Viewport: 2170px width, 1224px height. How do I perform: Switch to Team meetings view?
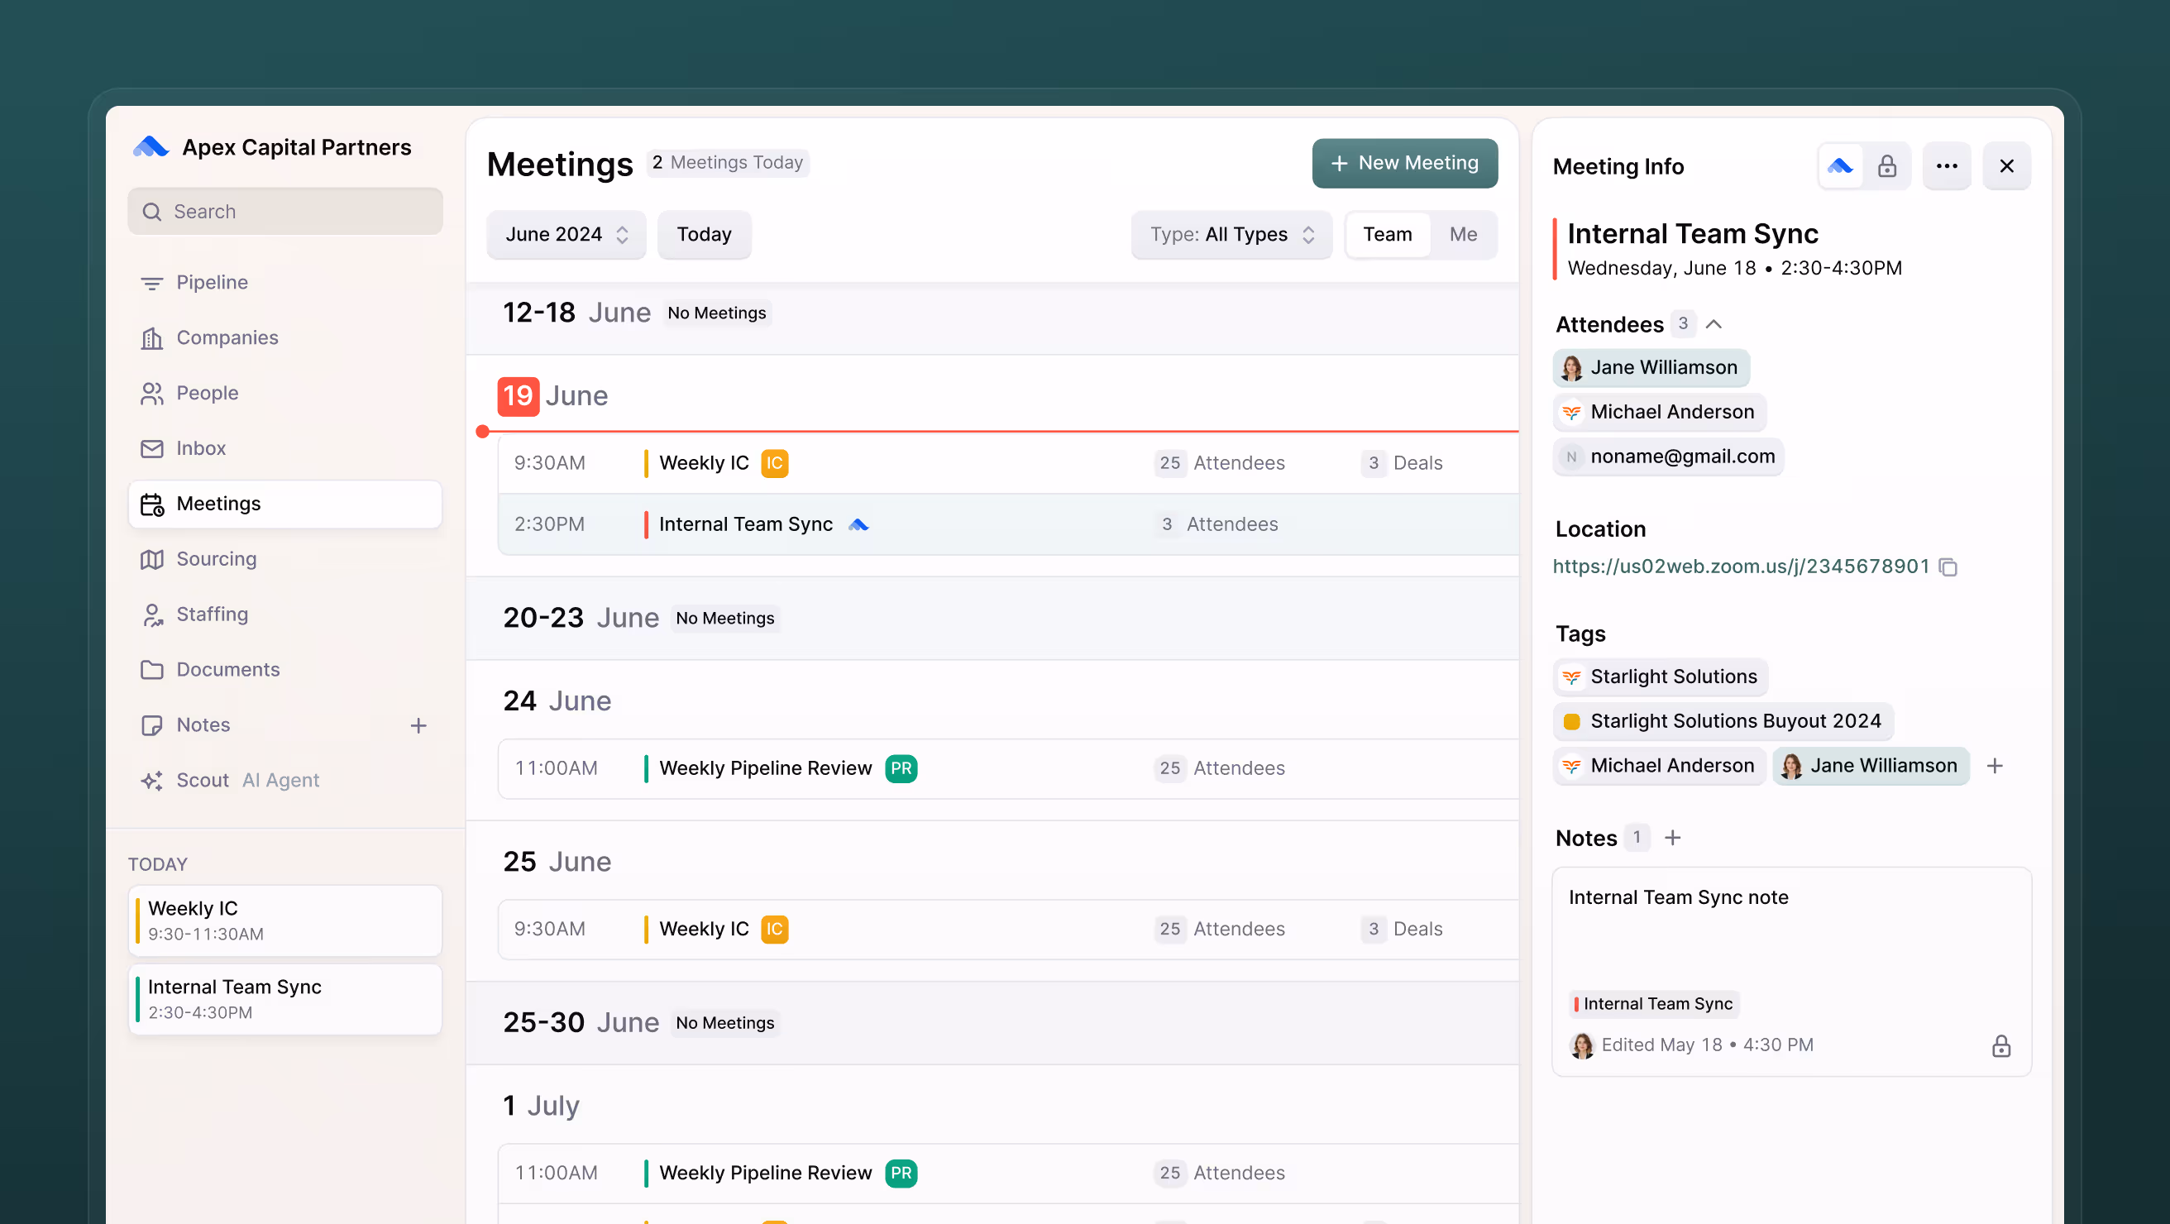(1387, 234)
